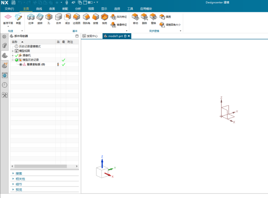Expand the 模型视图 tree node
Image resolution: width=268 pixels, height=198 pixels.
[13, 51]
